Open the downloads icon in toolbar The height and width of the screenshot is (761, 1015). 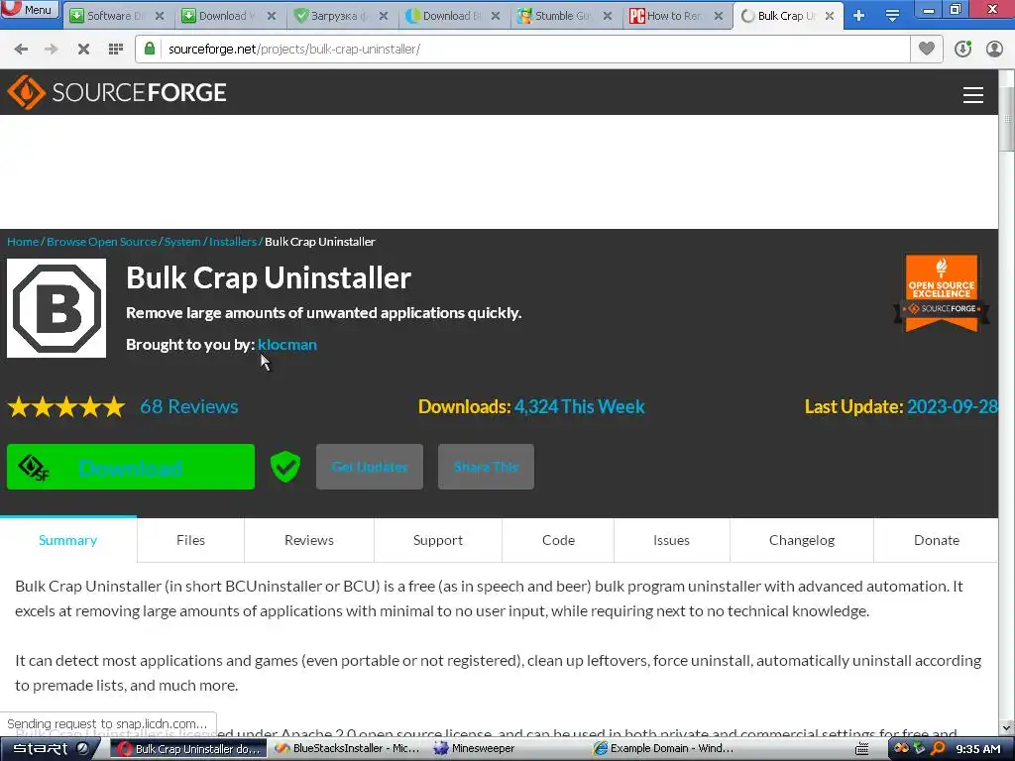tap(962, 50)
